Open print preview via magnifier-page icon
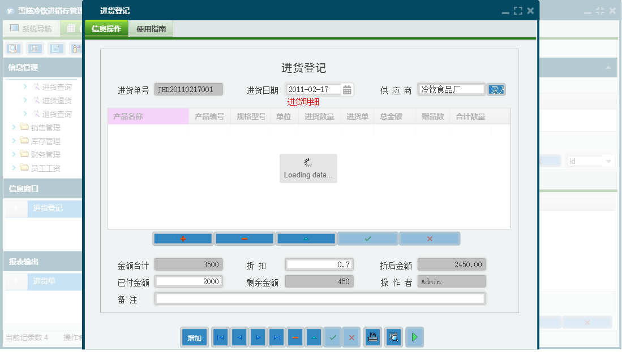Viewport: 622px width, 352px height. (392, 337)
